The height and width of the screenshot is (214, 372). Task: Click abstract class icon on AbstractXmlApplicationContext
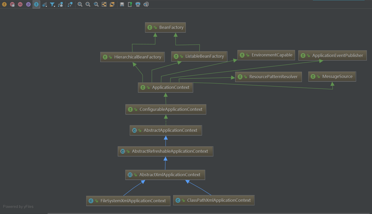[x=130, y=175]
